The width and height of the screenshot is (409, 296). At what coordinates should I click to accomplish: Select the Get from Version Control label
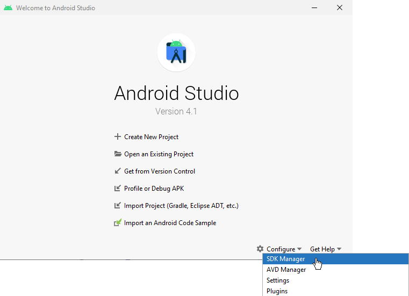pos(160,171)
